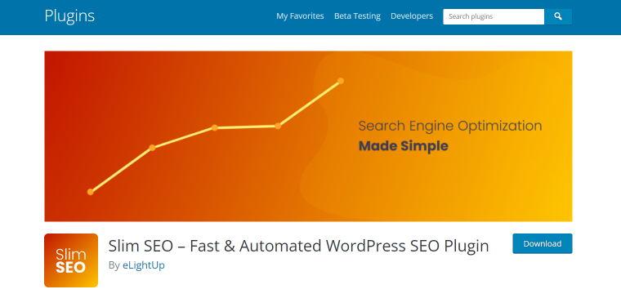Click the middle data point of the graph
The image size is (621, 298).
coord(215,128)
